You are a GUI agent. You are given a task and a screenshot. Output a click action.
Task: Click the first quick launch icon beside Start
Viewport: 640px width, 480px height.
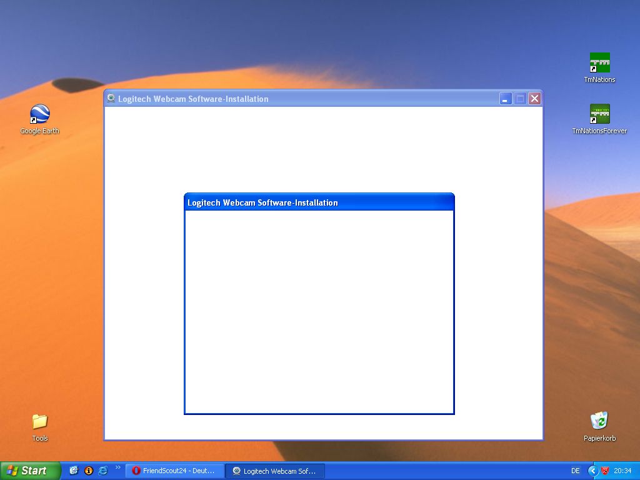(74, 471)
